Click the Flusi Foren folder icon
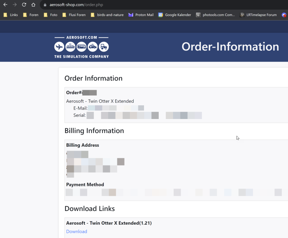The image size is (288, 238). click(64, 15)
